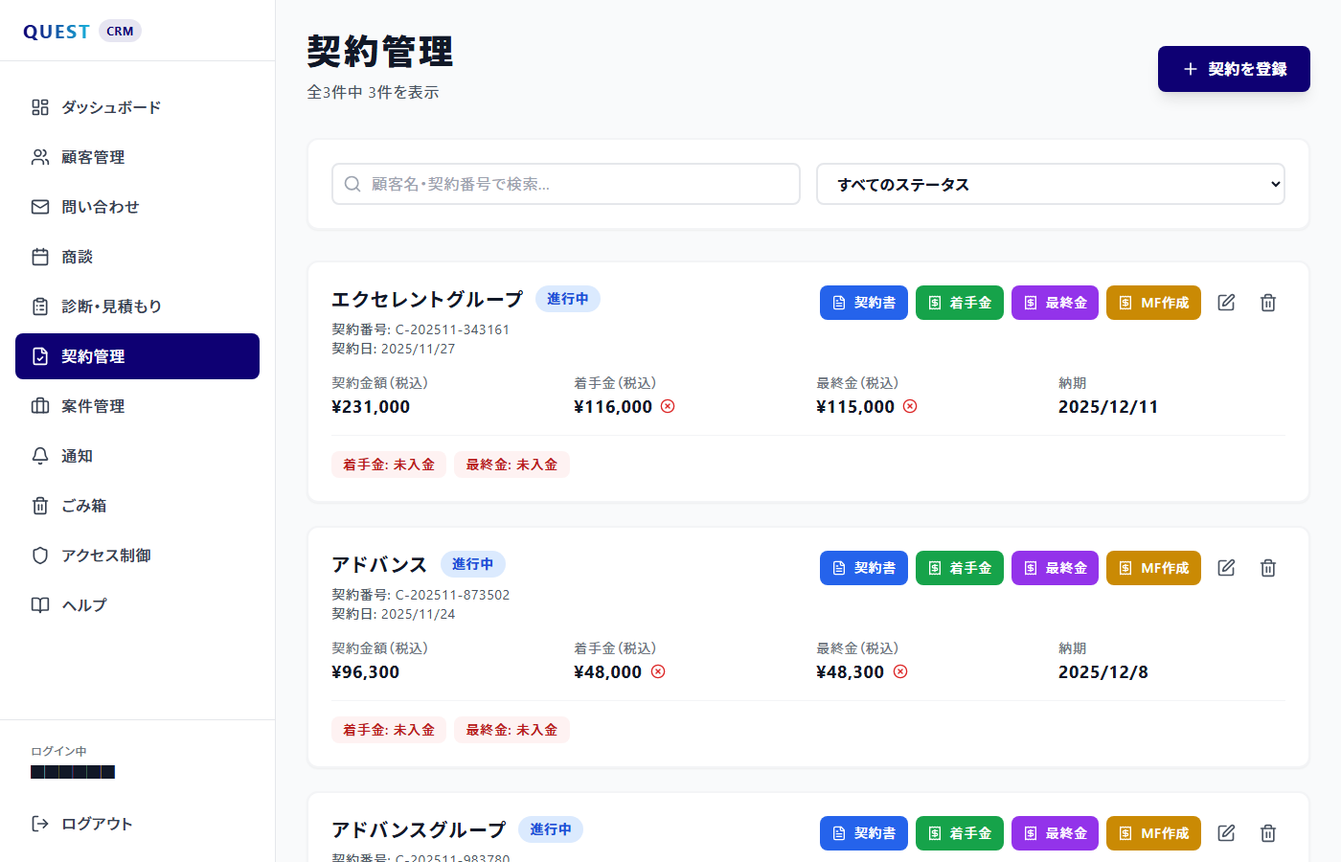Click edit icon for エクセレントグループ contract
This screenshot has height=862, width=1341.
pos(1226,303)
